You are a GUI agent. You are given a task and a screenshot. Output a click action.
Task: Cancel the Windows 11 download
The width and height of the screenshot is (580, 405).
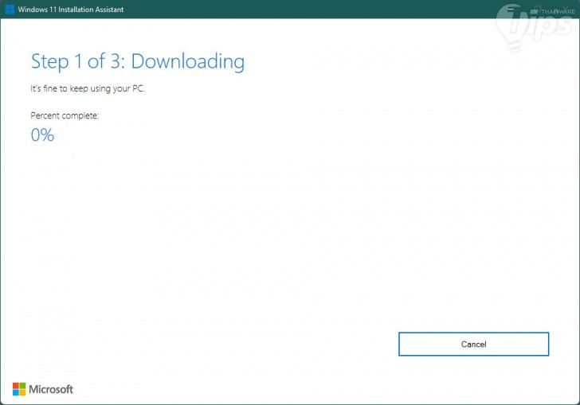click(473, 344)
